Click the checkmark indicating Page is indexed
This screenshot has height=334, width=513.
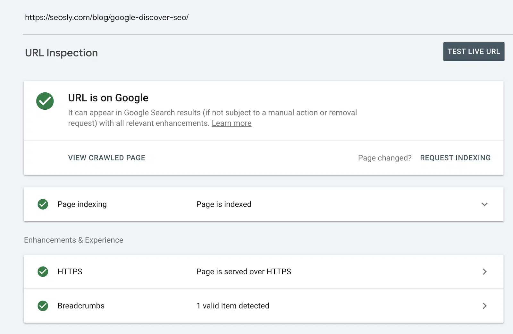click(x=43, y=204)
